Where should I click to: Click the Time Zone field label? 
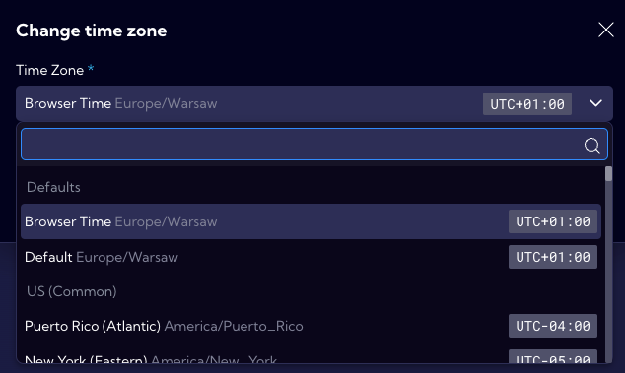(50, 71)
